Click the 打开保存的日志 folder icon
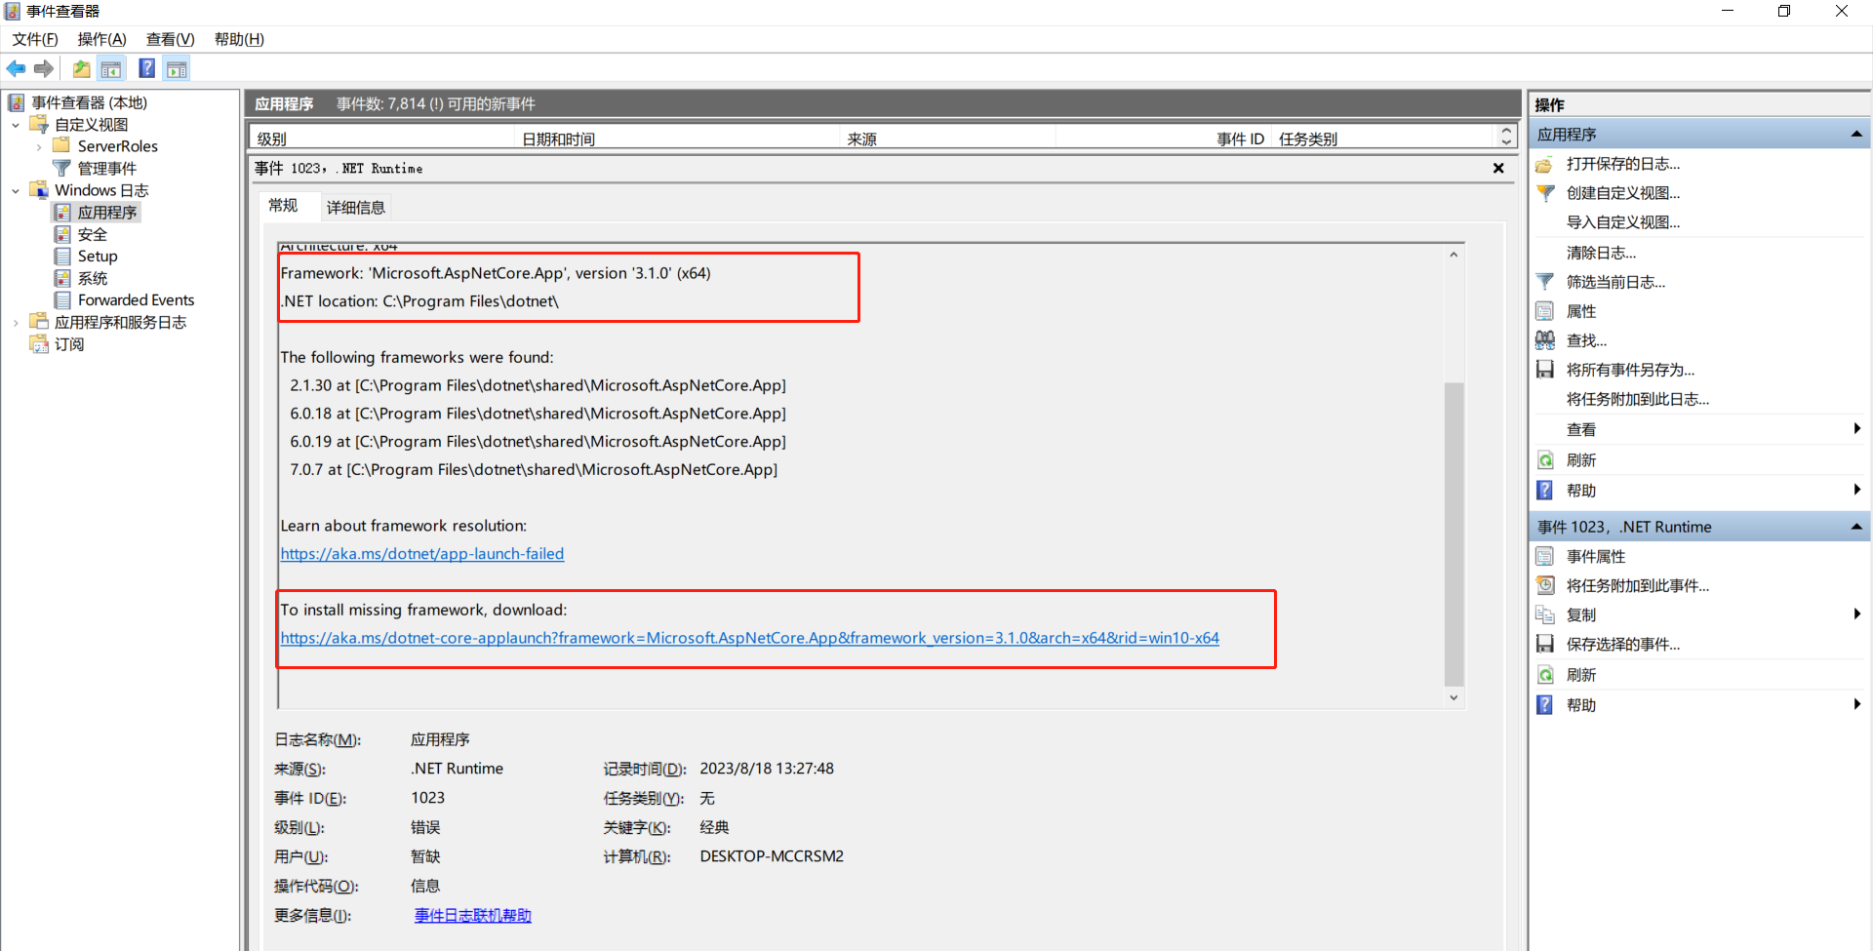This screenshot has width=1873, height=951. click(x=1545, y=164)
